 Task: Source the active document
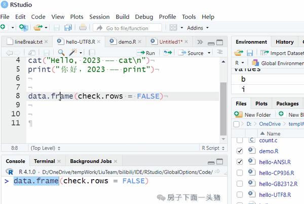pyautogui.click(x=191, y=53)
